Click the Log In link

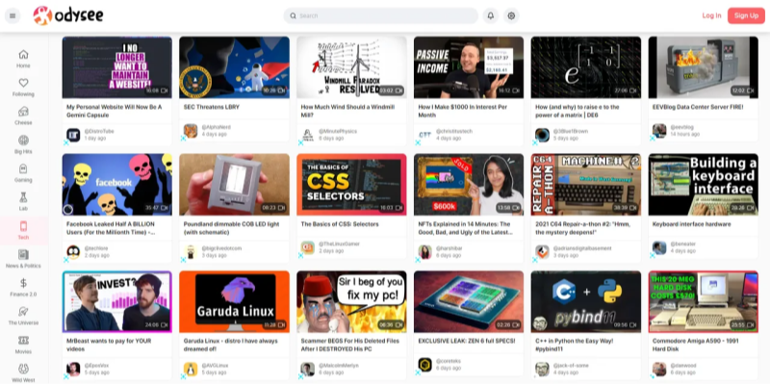coord(711,15)
